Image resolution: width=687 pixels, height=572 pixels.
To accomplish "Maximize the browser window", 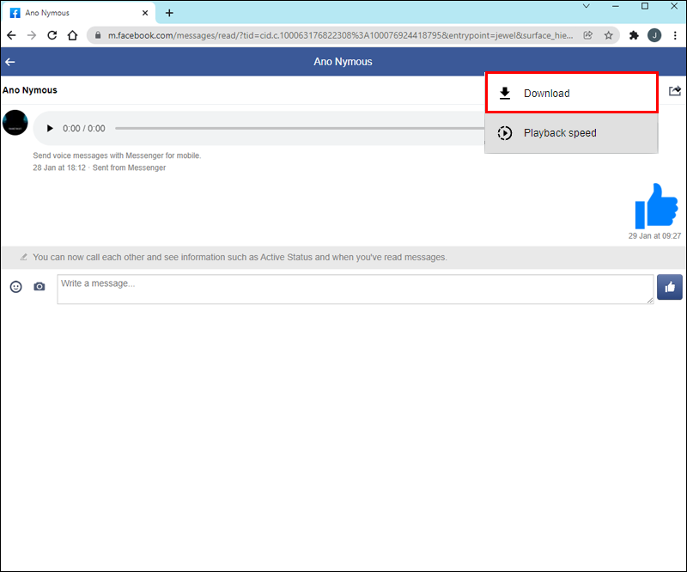I will click(x=645, y=6).
